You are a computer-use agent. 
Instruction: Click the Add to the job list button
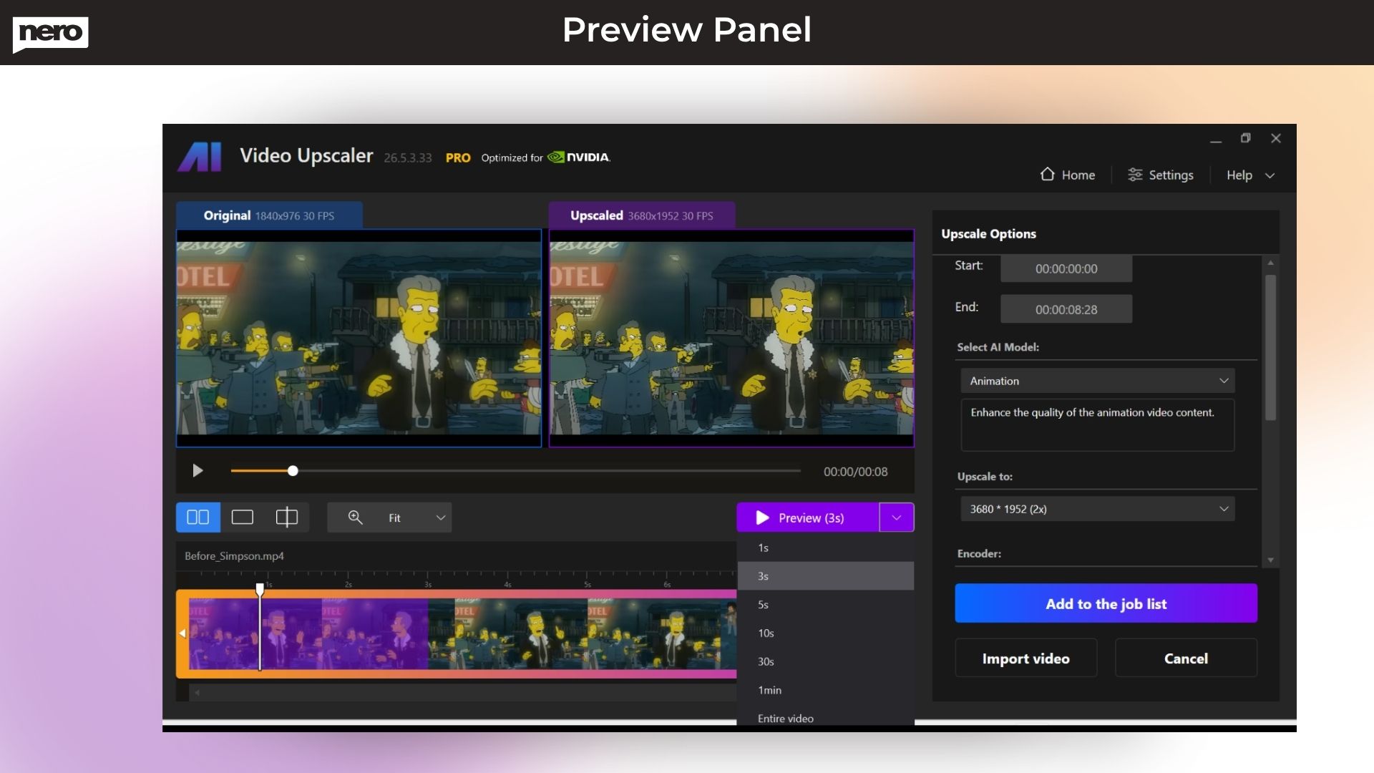point(1105,603)
